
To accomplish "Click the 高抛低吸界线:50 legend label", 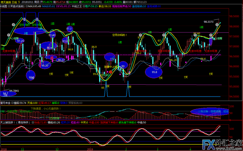I will [x=122, y=6].
